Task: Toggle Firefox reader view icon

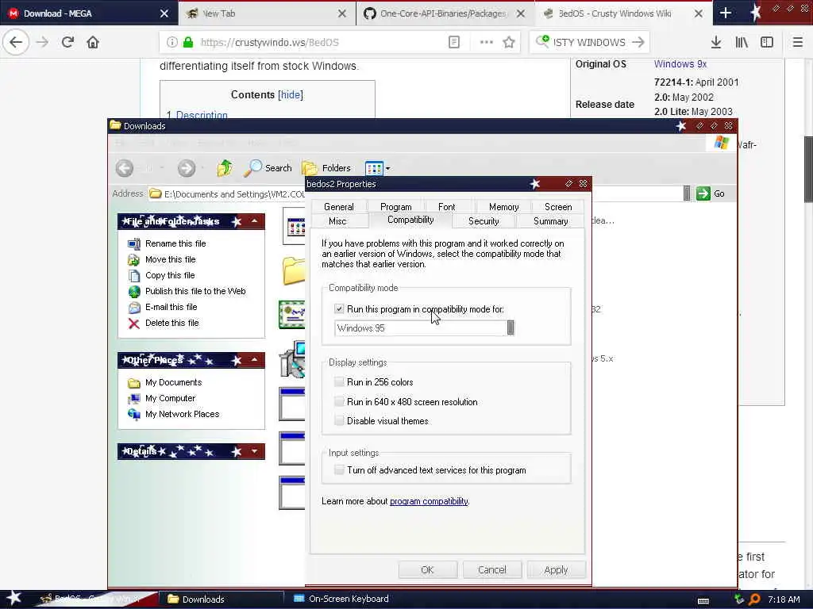Action: [453, 43]
